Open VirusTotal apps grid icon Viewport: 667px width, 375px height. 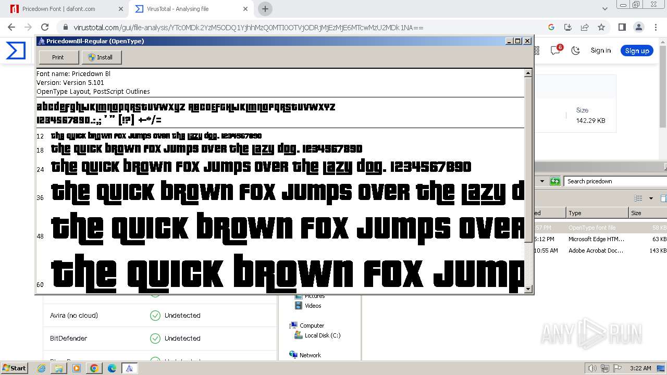pyautogui.click(x=537, y=51)
